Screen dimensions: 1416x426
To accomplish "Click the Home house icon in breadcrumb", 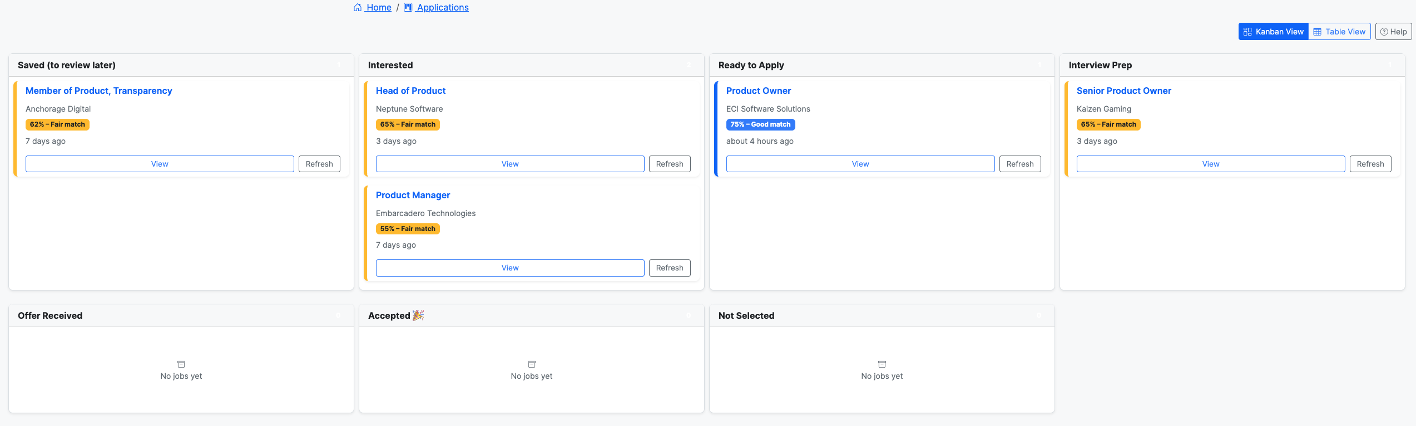I will [358, 7].
